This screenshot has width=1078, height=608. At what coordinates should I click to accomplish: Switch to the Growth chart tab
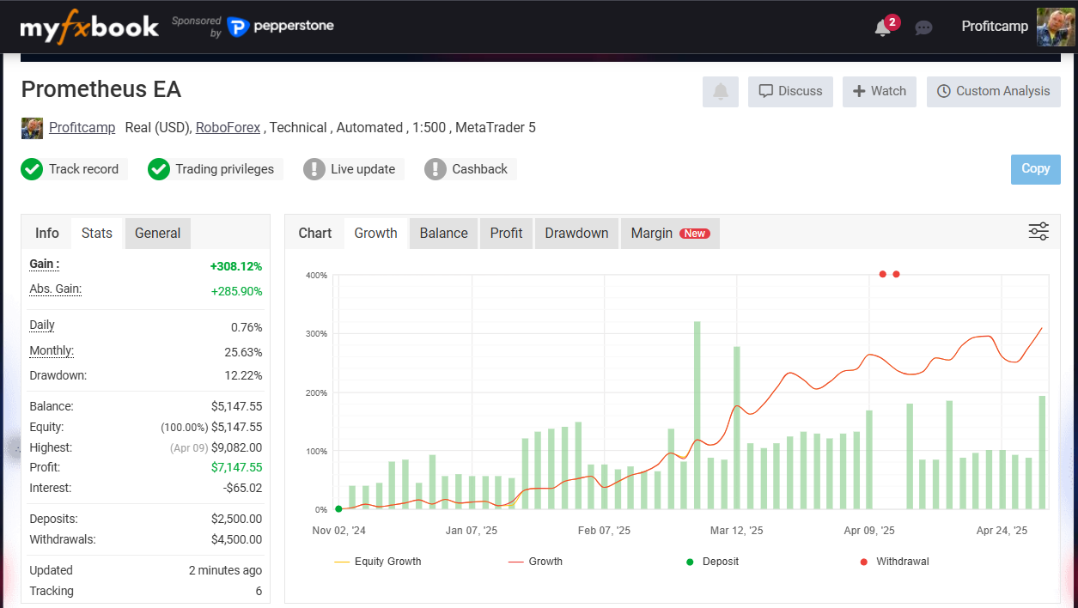pos(376,234)
